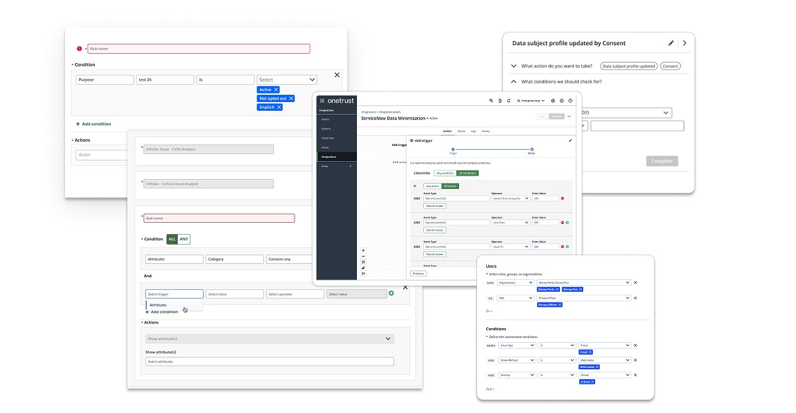The image size is (796, 413).
Task: Click the search icon in the OneTrust top bar
Action: click(x=492, y=101)
